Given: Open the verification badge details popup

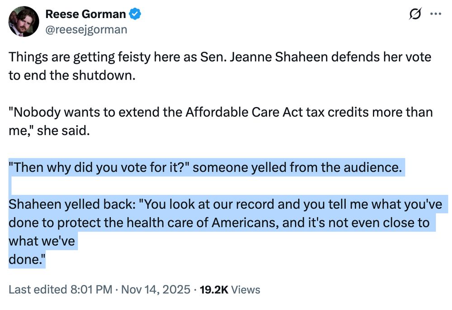Looking at the screenshot, I should (x=134, y=14).
